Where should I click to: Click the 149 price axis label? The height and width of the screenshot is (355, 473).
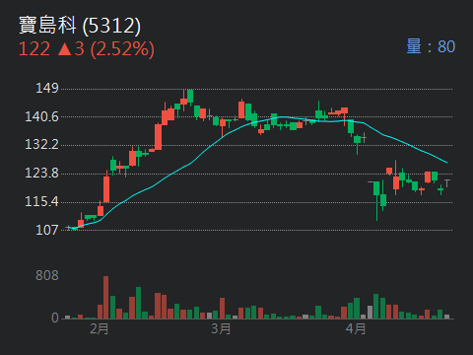47,88
